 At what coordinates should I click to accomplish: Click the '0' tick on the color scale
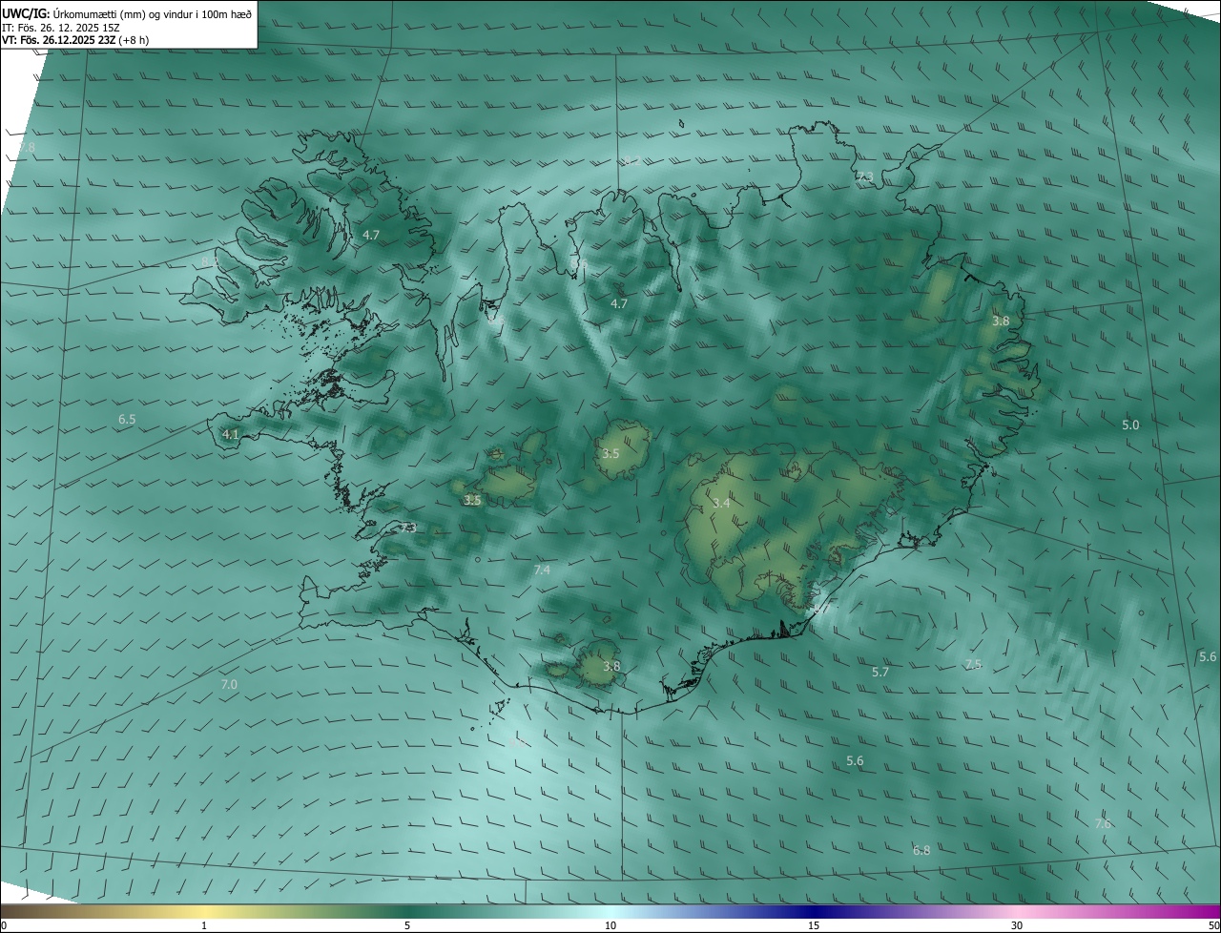click(x=4, y=925)
